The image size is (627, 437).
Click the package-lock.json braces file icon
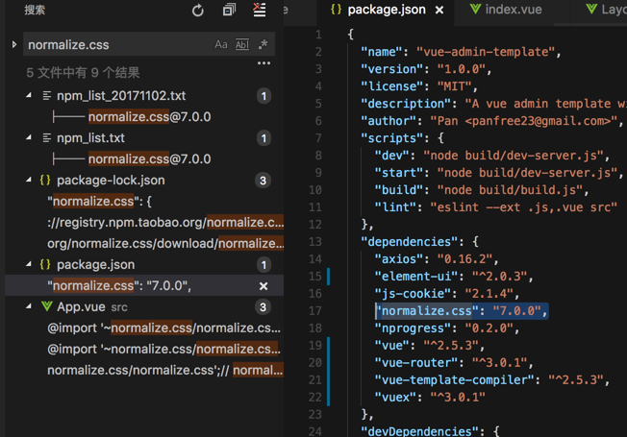click(x=45, y=181)
